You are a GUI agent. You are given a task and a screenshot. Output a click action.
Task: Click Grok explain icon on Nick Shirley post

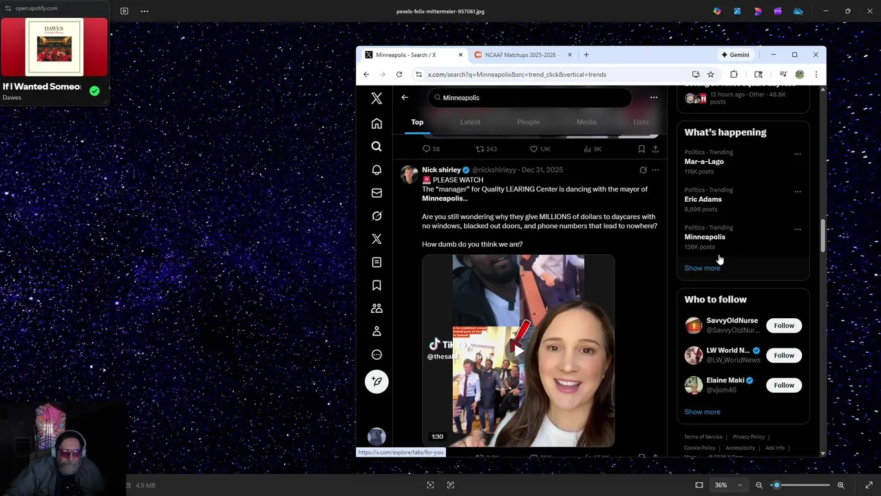click(x=643, y=170)
